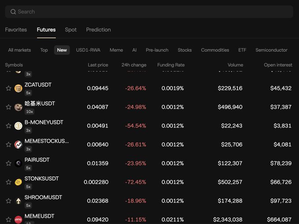Click the STONKSUSDT smiley icon
This screenshot has height=224, width=299.
(18, 182)
